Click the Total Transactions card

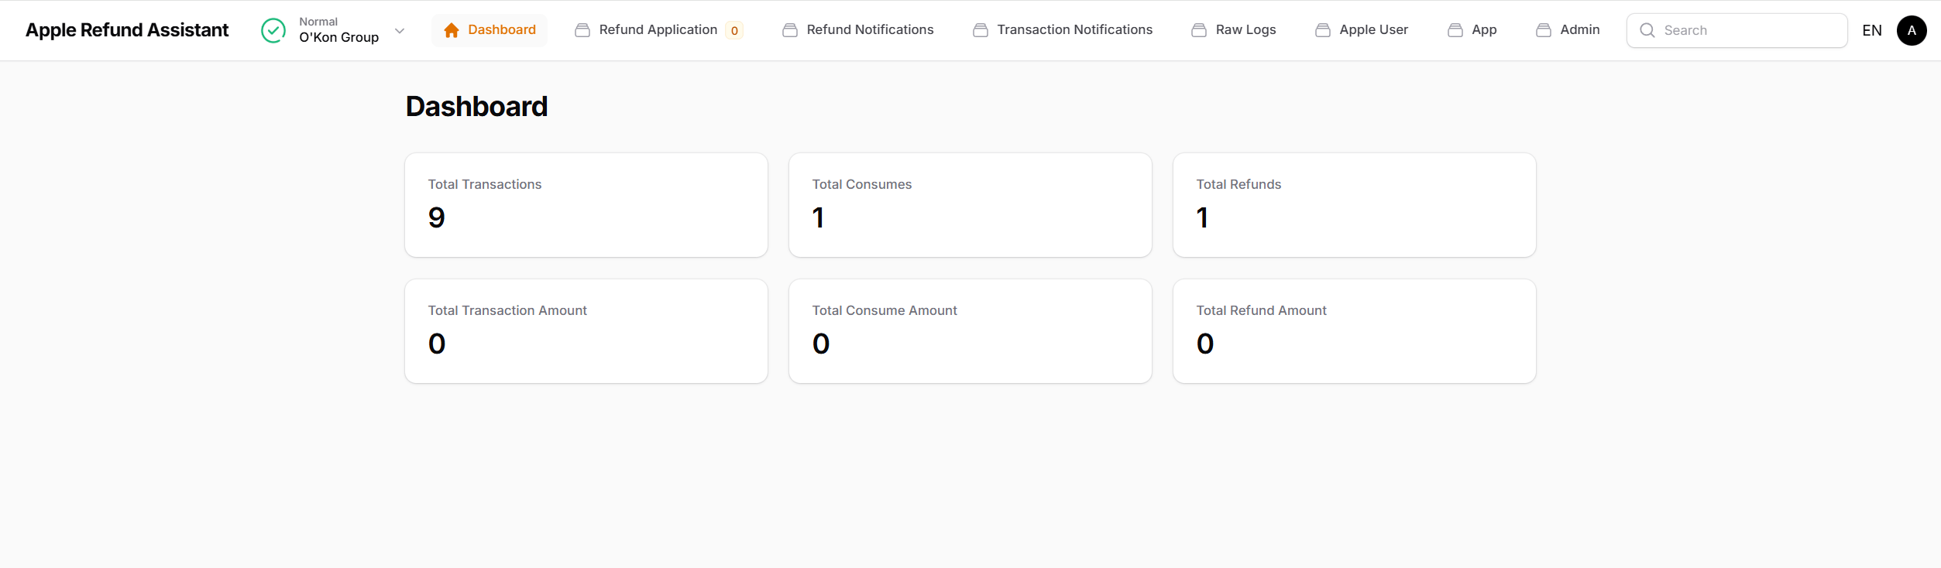pos(586,205)
